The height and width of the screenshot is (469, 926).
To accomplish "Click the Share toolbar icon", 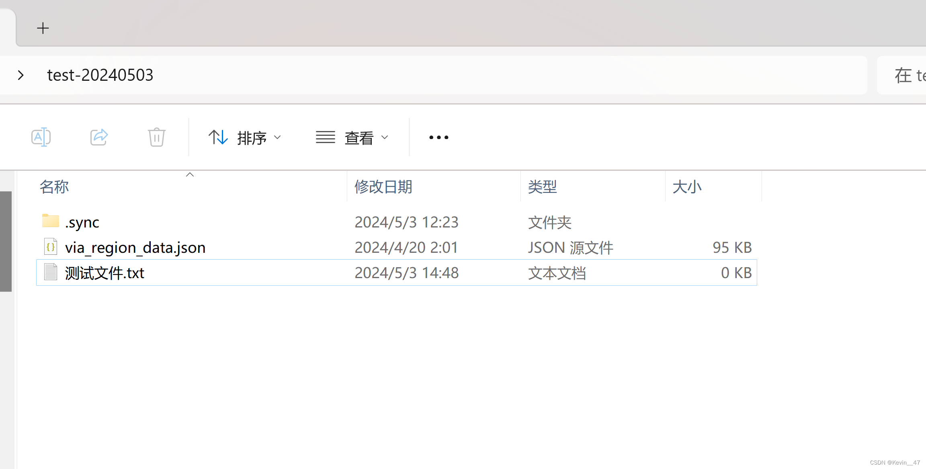I will click(x=99, y=137).
